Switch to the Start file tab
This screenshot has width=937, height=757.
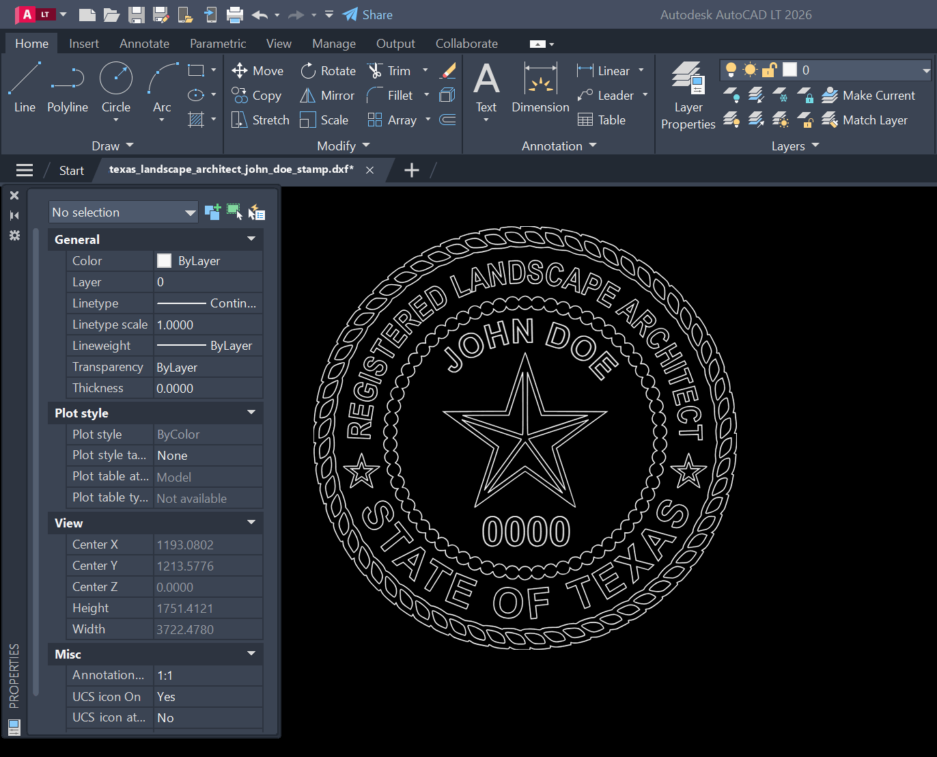[x=72, y=170]
